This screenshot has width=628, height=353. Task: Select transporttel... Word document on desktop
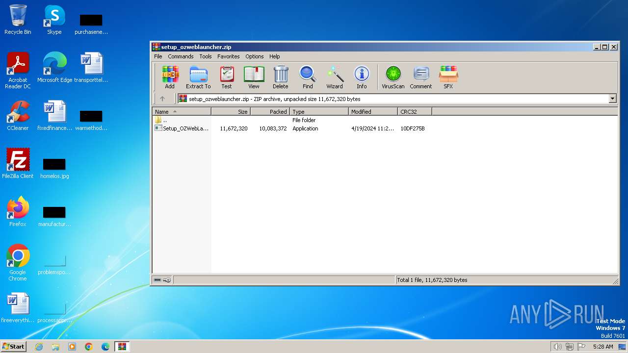click(x=91, y=68)
